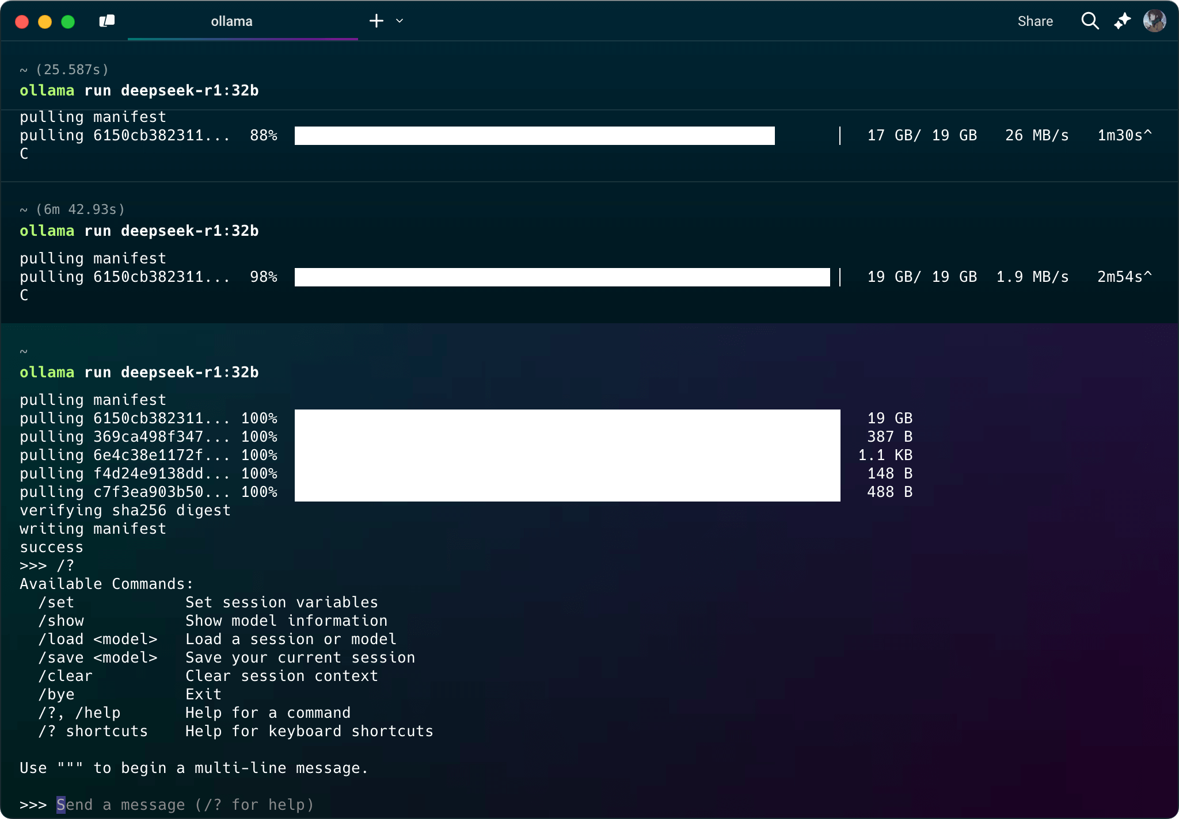This screenshot has height=819, width=1179.
Task: Click the '/?, /help' command entry
Action: tap(79, 713)
